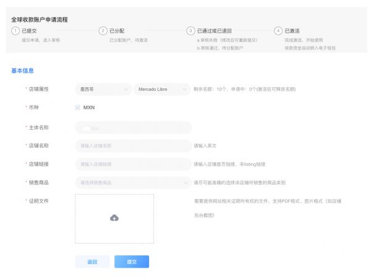Screen dimensions: 371x277
Task: Click the 主体名称 input field
Action: tap(133, 127)
